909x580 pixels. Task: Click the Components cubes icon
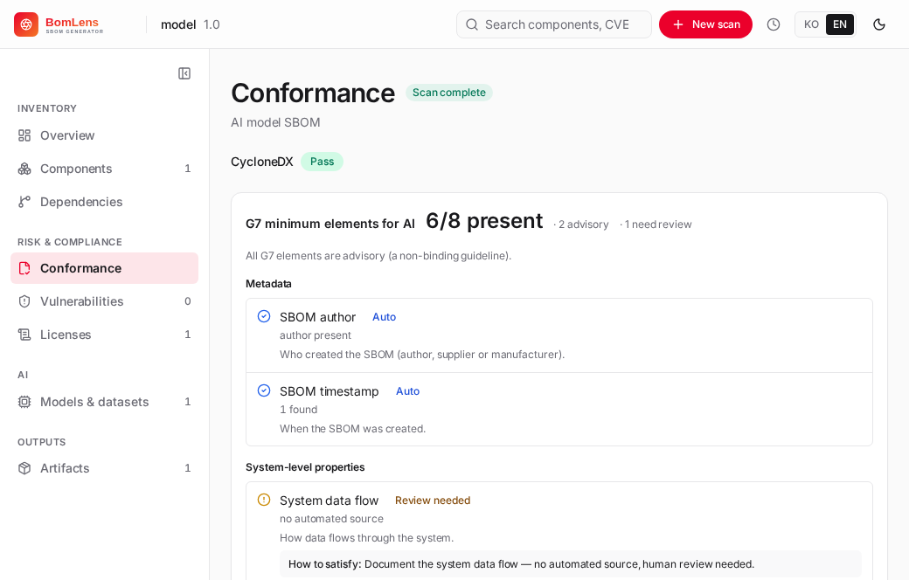[24, 169]
